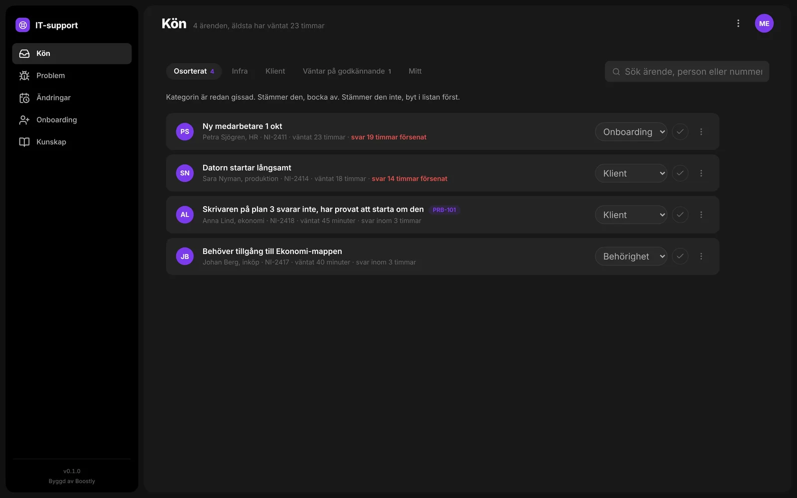Click the v0.1.0 version label

(72, 471)
